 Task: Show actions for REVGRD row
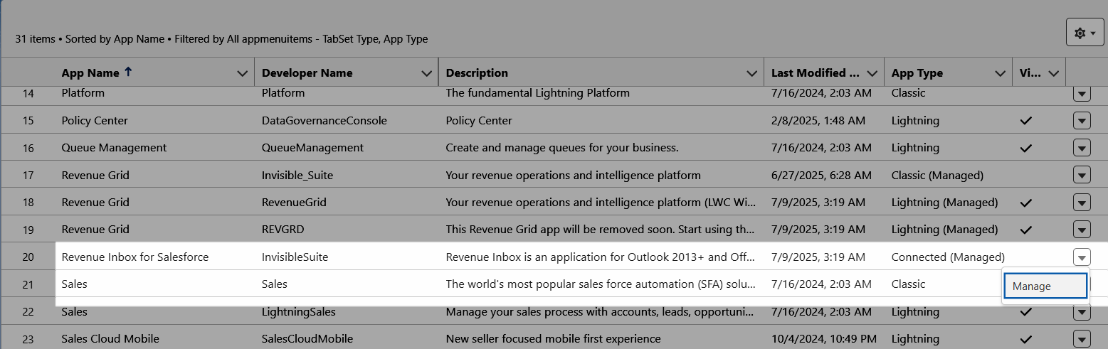pos(1082,230)
